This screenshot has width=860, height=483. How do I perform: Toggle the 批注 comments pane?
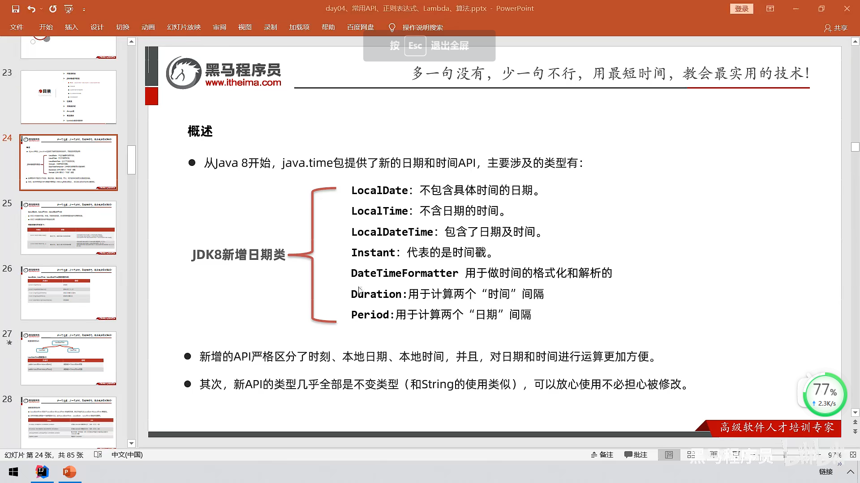click(x=636, y=455)
